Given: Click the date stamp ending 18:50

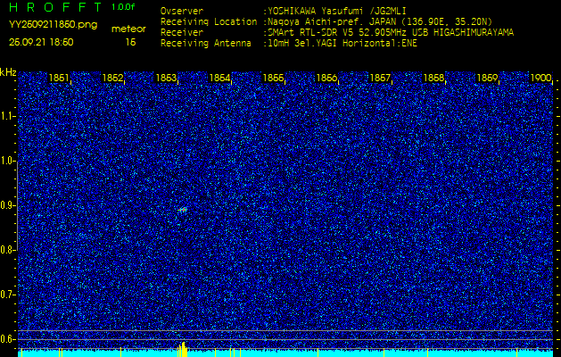Looking at the screenshot, I should tap(41, 42).
